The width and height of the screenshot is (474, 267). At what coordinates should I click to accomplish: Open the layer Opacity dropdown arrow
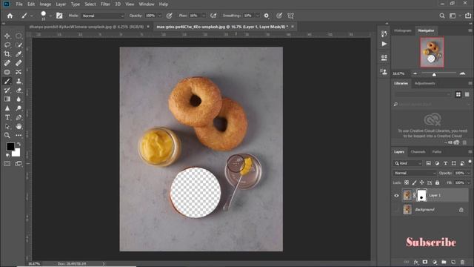tap(469, 173)
